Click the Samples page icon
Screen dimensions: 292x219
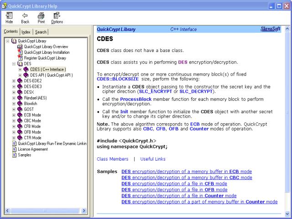click(14, 155)
